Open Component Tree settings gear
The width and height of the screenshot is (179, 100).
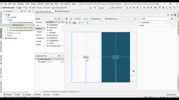(59, 56)
